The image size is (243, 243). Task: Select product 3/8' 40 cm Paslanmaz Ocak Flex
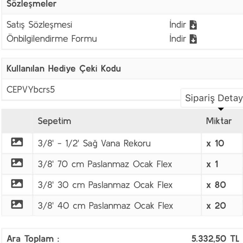pyautogui.click(x=106, y=206)
